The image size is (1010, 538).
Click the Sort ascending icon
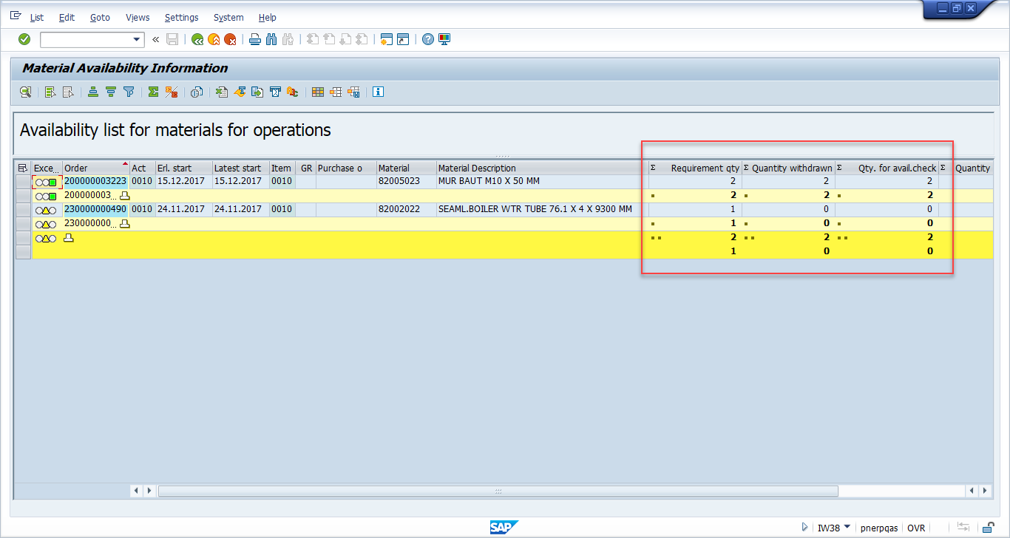93,92
